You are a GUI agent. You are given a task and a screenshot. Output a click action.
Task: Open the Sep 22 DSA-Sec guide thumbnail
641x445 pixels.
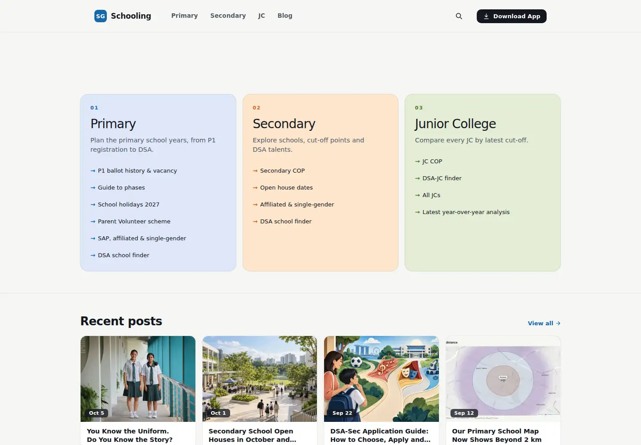coord(381,379)
